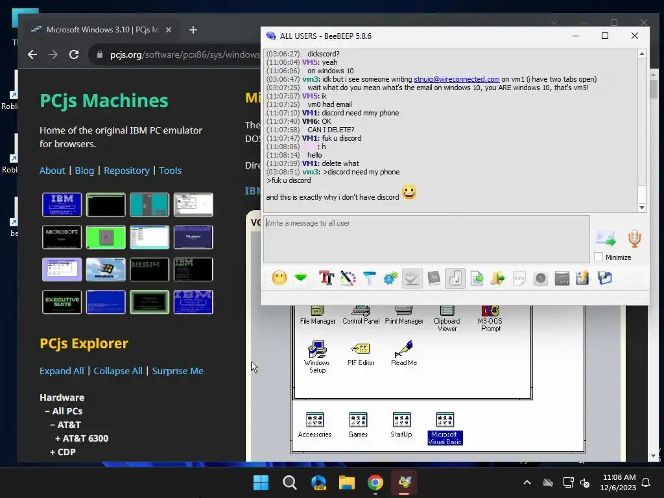Open the About link on PCjs page
Screen dimensions: 664x498
tap(53, 171)
